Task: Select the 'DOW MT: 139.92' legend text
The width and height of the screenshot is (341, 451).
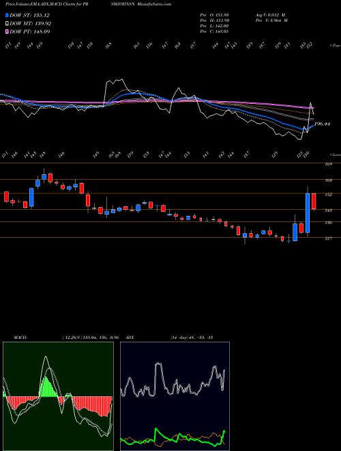Action: pos(31,24)
